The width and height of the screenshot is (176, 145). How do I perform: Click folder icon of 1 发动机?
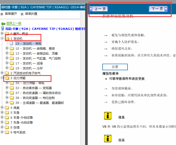7,38
